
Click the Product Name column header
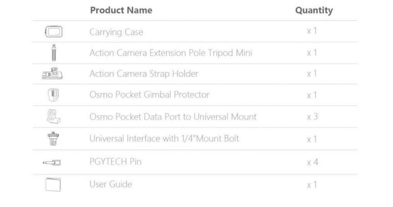tap(121, 10)
